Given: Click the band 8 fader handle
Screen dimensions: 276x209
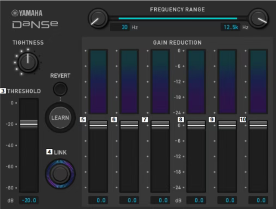Looking at the screenshot, I should (196, 125).
